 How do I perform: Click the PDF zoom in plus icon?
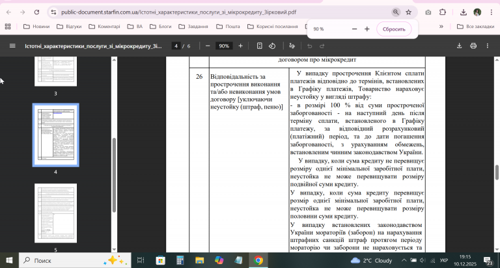tap(241, 46)
